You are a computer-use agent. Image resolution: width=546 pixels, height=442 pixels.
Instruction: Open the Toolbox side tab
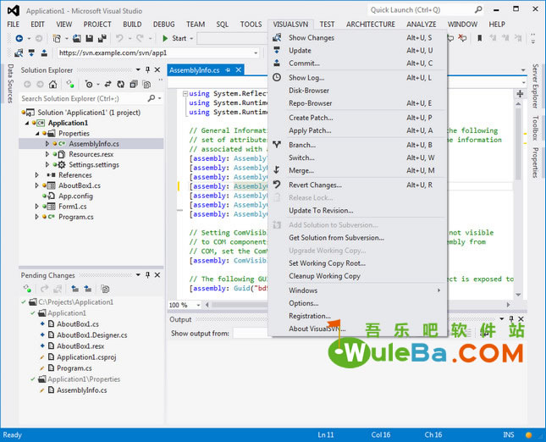535,128
